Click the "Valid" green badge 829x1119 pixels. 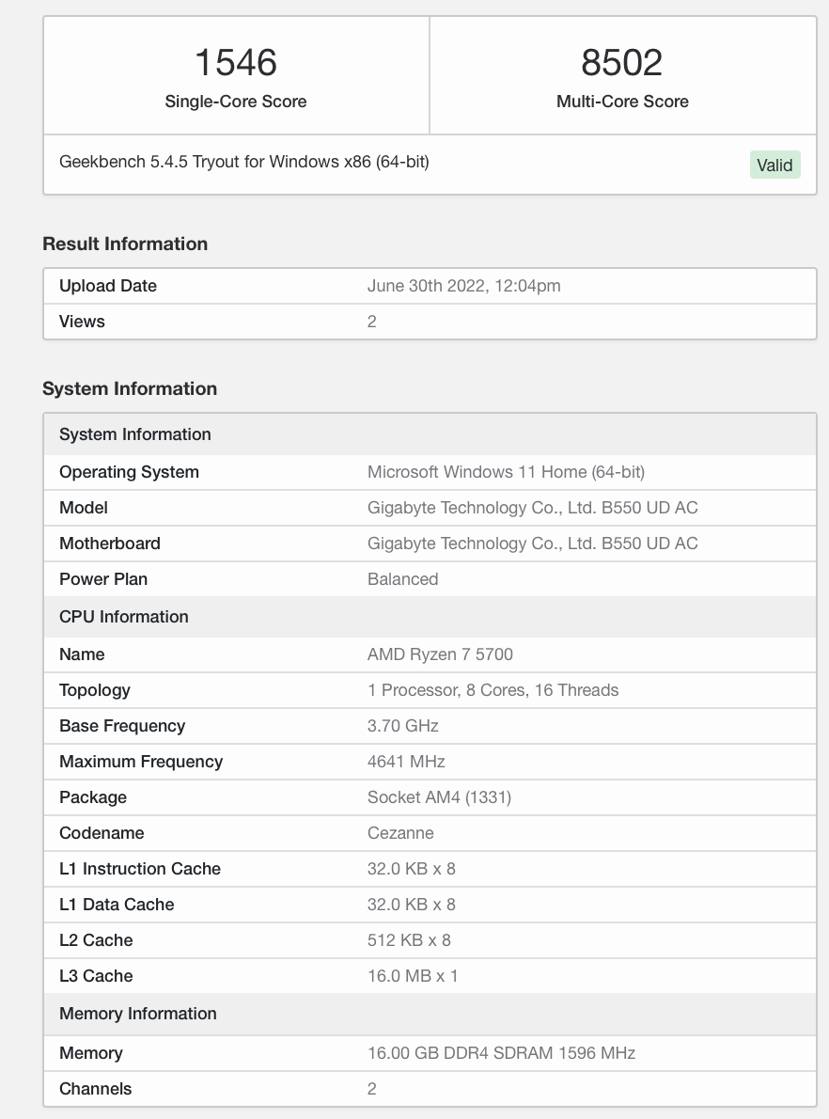pyautogui.click(x=774, y=165)
